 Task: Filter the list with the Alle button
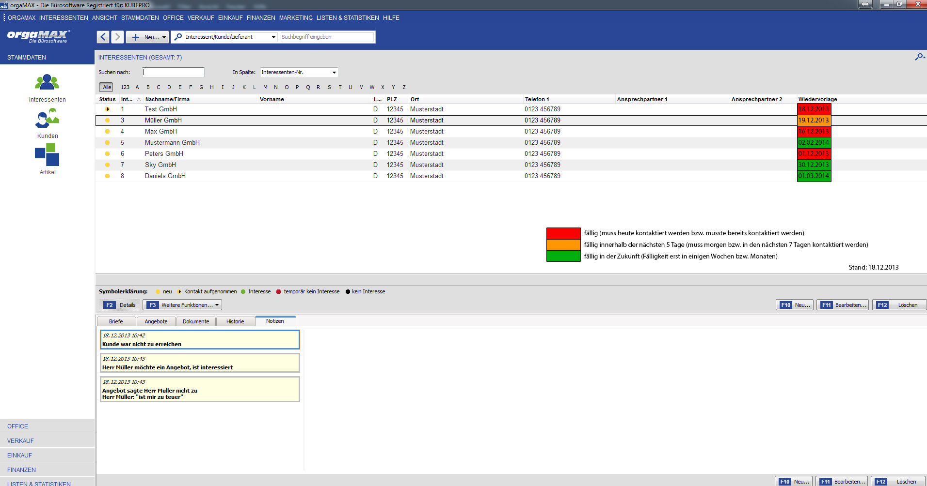pos(107,87)
